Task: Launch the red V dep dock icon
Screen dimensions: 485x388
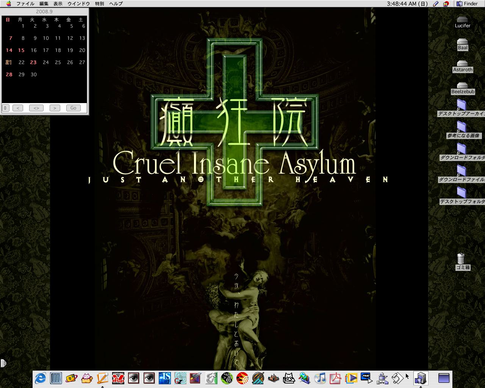Action: click(x=118, y=378)
